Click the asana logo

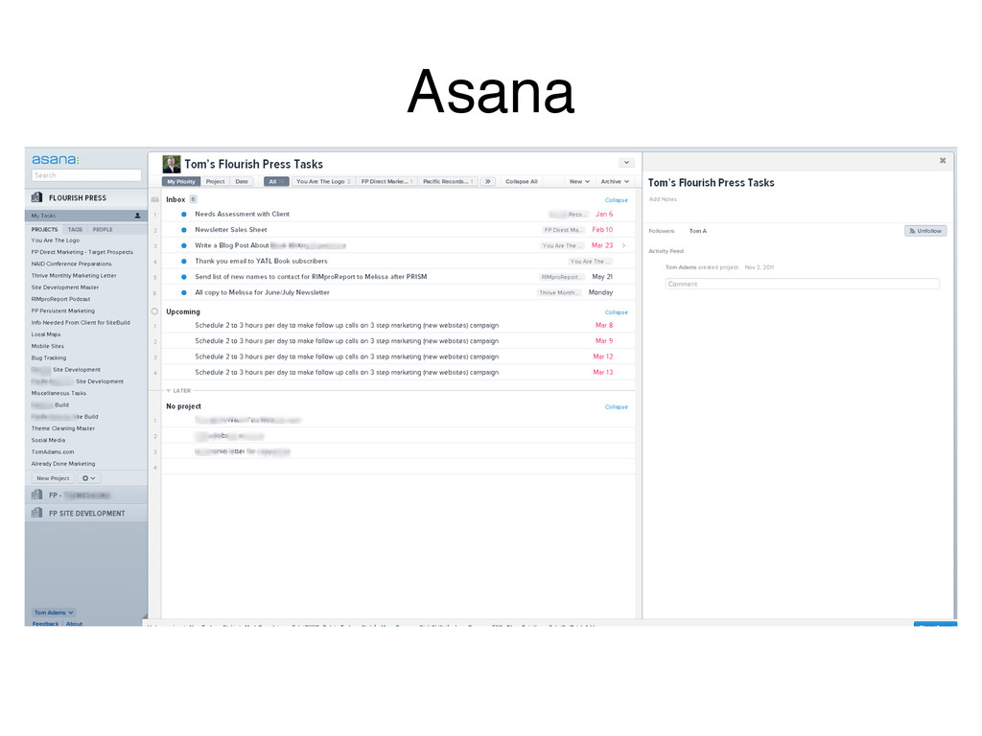point(56,160)
